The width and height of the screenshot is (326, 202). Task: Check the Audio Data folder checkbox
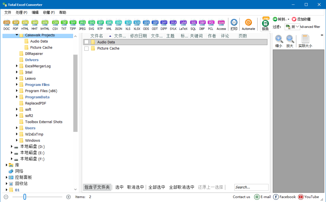pyautogui.click(x=87, y=42)
